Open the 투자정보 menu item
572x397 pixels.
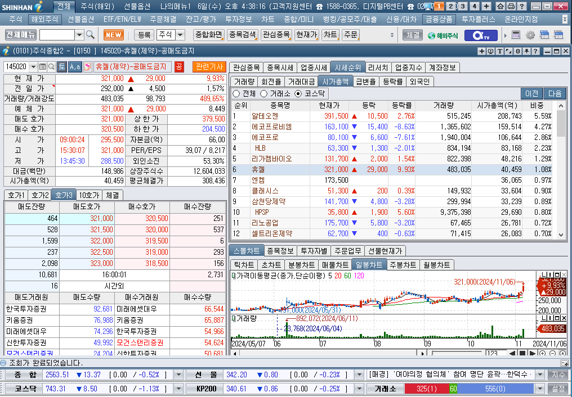pyautogui.click(x=238, y=19)
